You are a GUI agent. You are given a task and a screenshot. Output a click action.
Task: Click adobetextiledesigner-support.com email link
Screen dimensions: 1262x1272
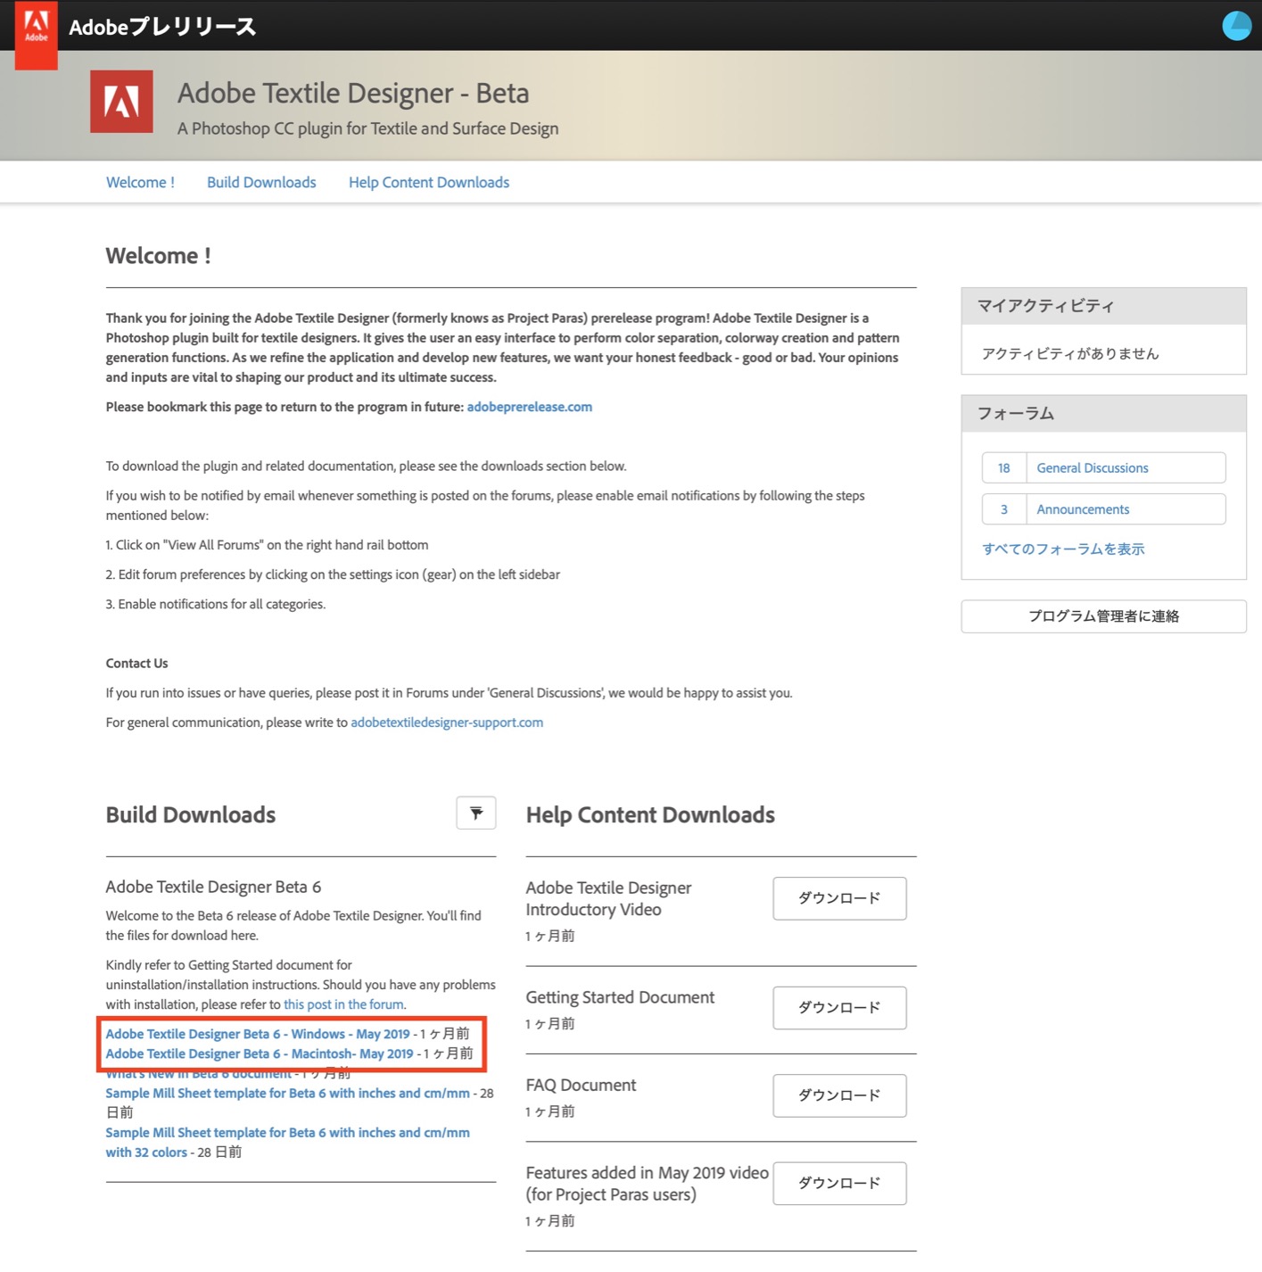click(447, 723)
